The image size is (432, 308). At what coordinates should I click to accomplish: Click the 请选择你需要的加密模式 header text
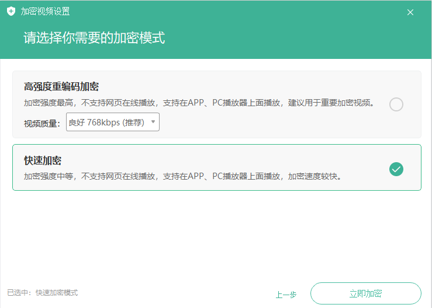coord(94,38)
